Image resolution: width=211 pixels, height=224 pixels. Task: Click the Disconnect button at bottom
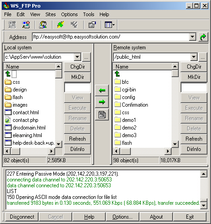coord(22,217)
